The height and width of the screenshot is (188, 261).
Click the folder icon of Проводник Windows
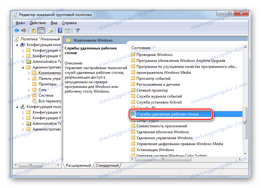coord(133,55)
